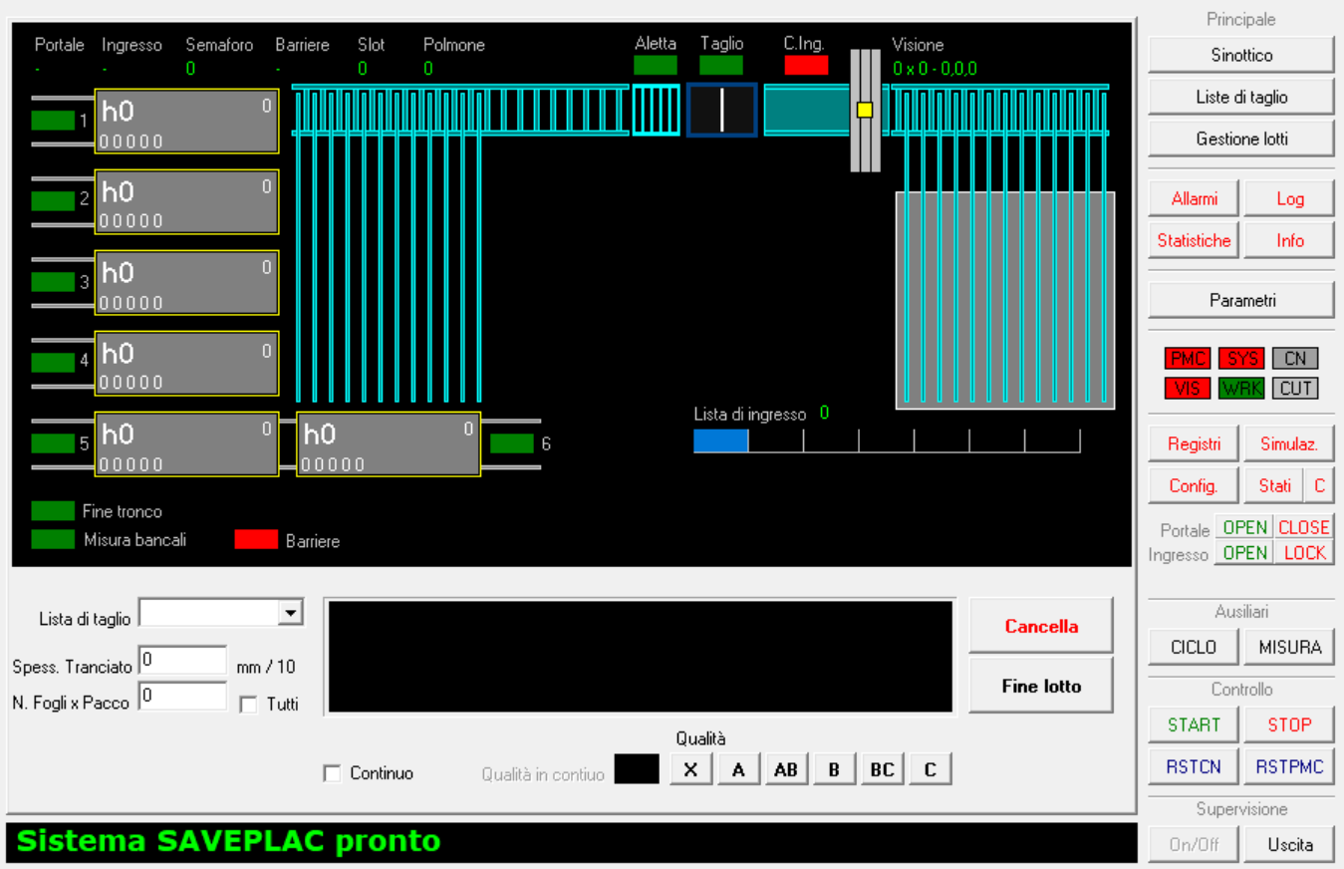
Task: Open the Sinottico view
Action: pos(1241,55)
